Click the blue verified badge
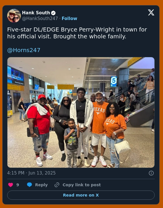Image resolution: width=163 pixels, height=208 pixels. [53, 13]
